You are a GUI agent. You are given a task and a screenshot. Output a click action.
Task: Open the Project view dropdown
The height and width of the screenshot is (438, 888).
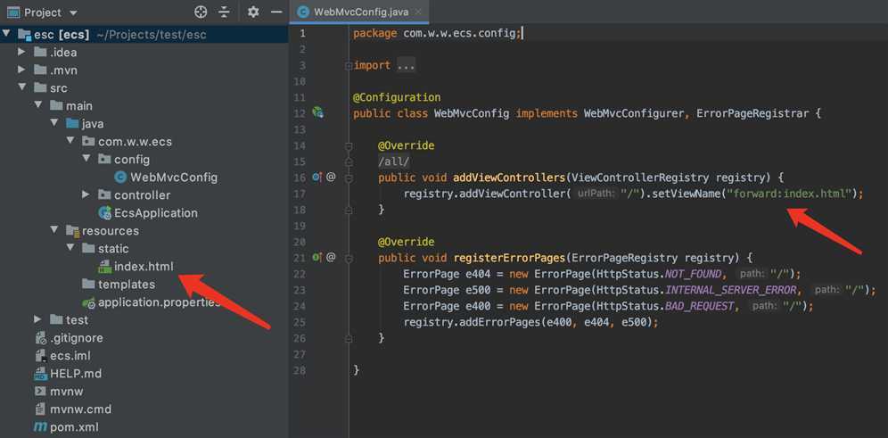point(73,12)
